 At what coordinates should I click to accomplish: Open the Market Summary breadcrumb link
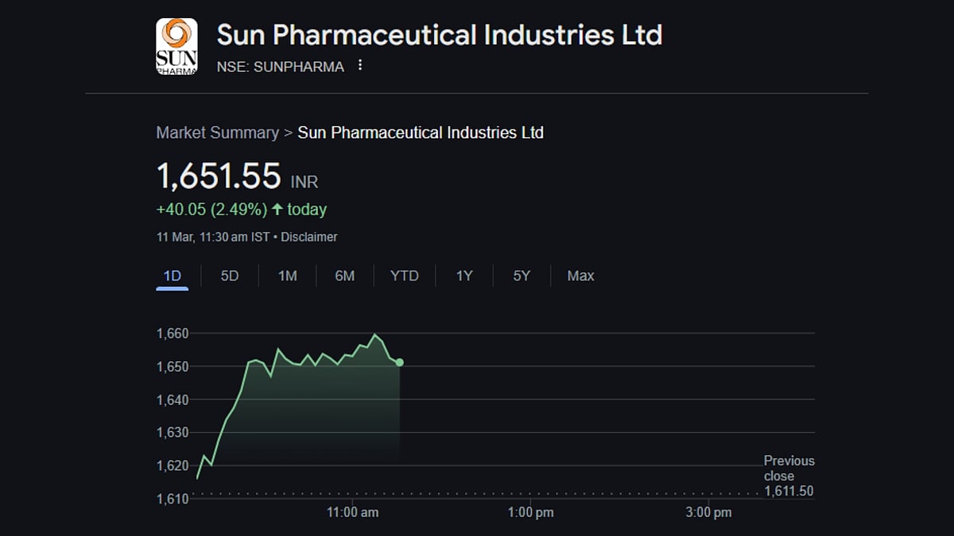pyautogui.click(x=217, y=133)
